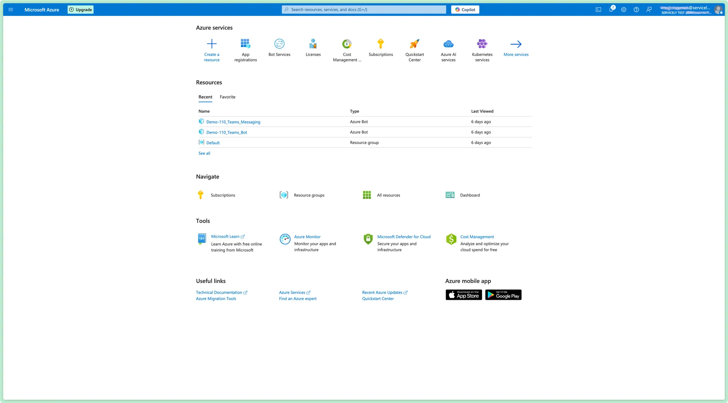
Task: Open Cloud Shell from the top bar
Action: click(x=598, y=9)
